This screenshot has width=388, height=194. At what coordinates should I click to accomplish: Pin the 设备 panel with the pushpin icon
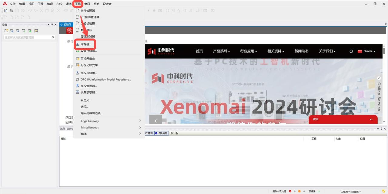tap(52, 25)
